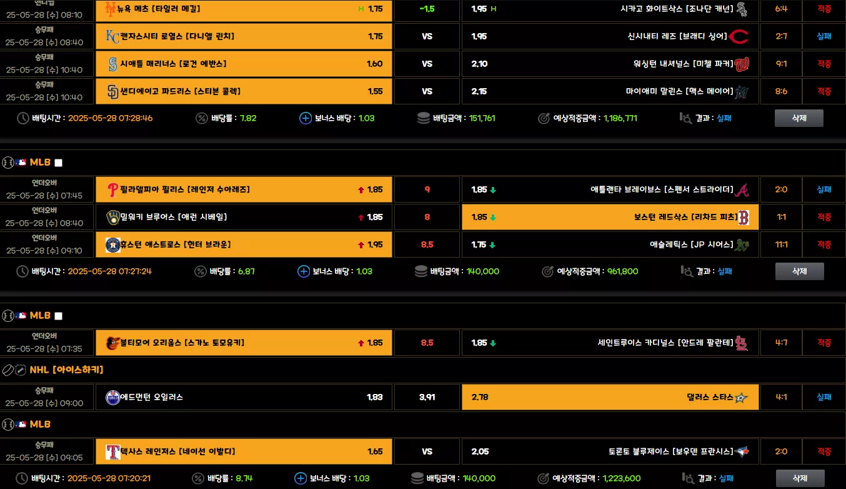The image size is (846, 489).
Task: Click the Kansas City Royals team logo
Action: coord(112,36)
